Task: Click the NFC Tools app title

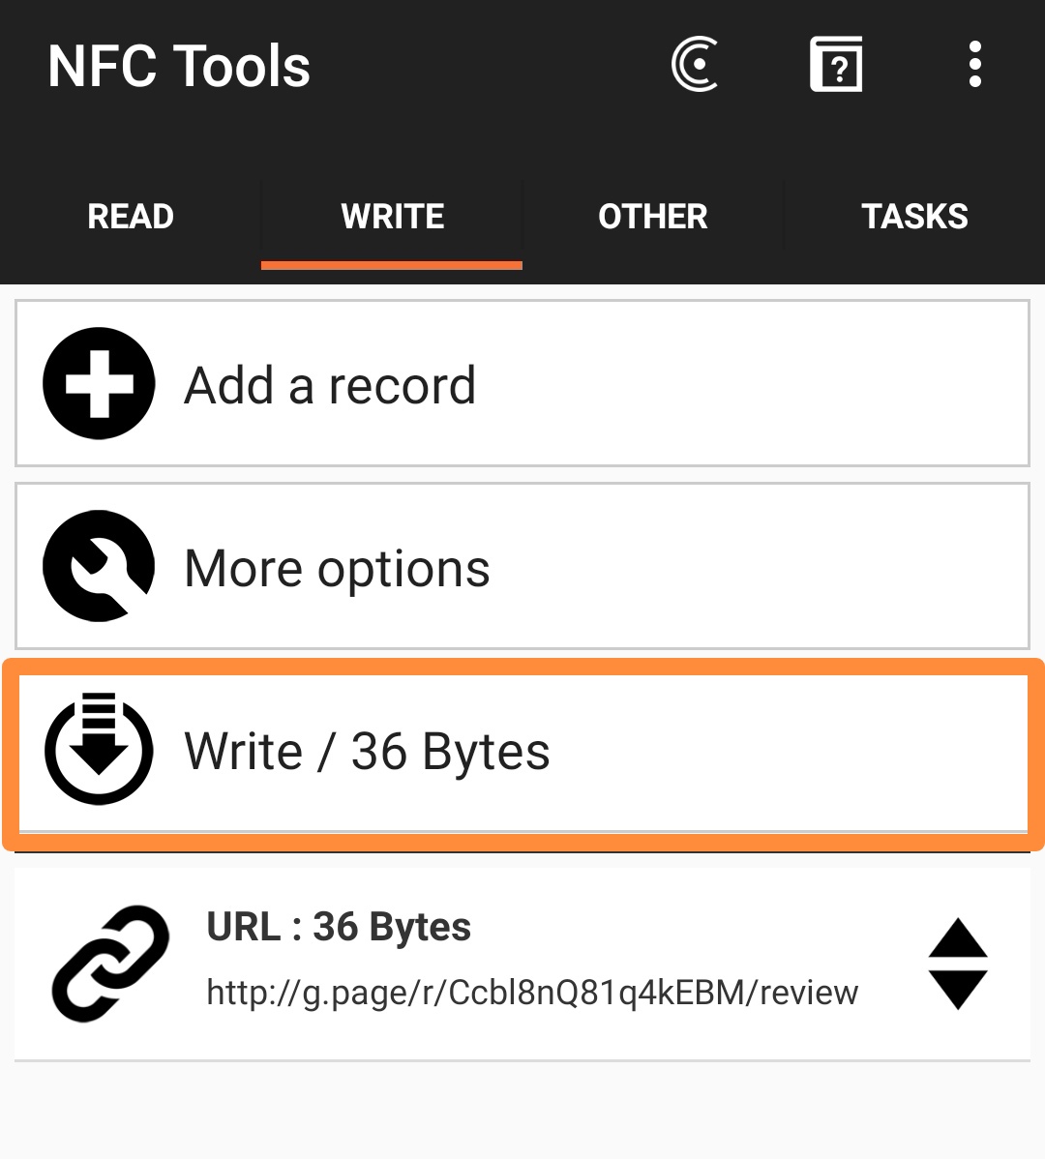Action: pos(179,66)
